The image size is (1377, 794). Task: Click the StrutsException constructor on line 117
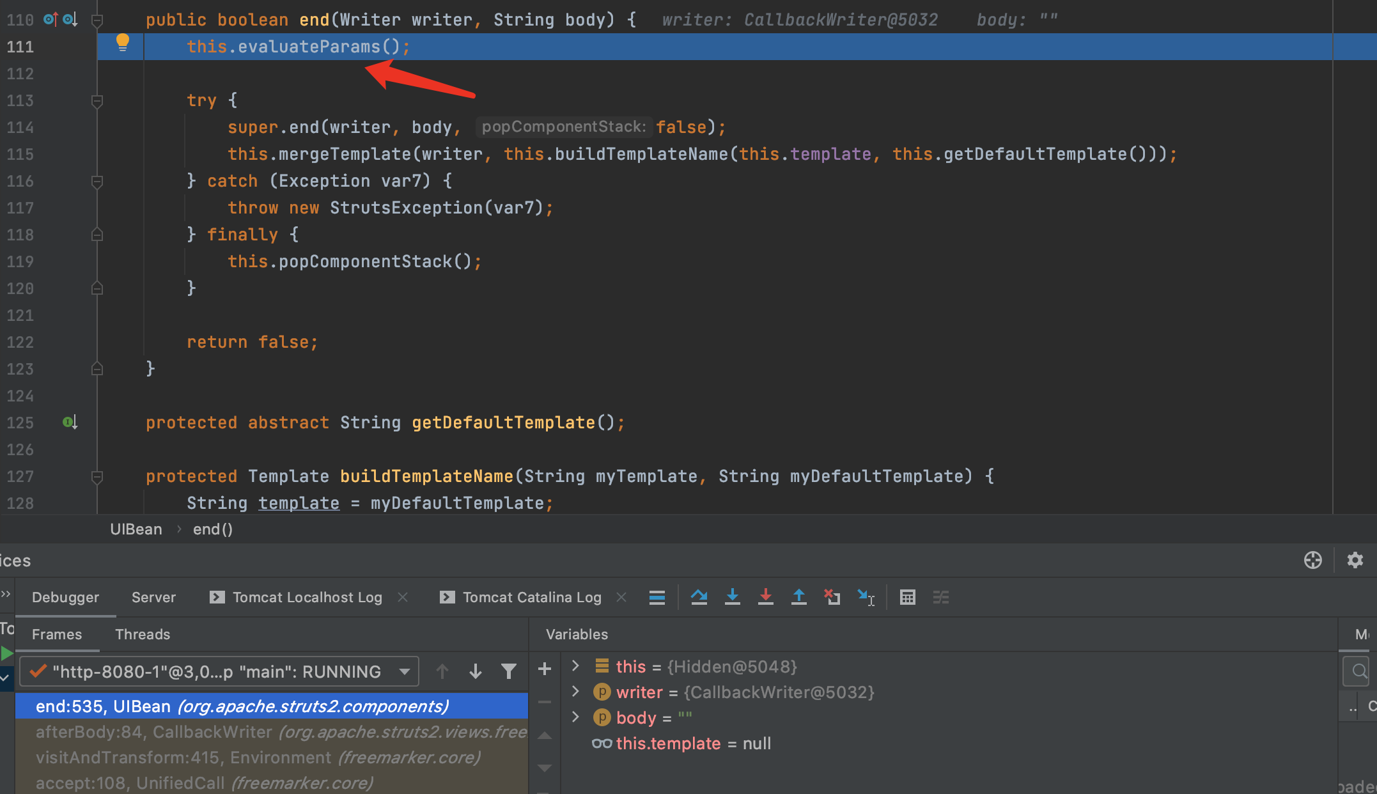tap(407, 208)
